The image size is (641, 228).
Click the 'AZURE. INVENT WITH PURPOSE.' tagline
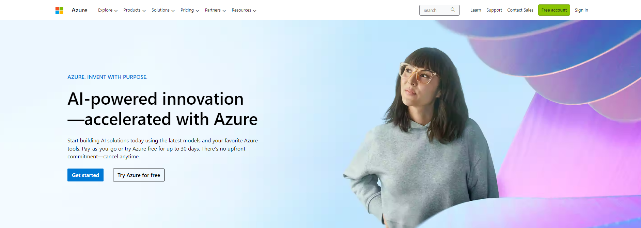tap(107, 77)
